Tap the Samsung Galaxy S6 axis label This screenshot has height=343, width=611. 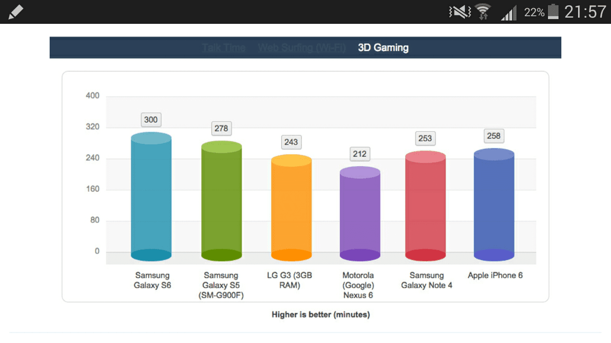pyautogui.click(x=152, y=281)
